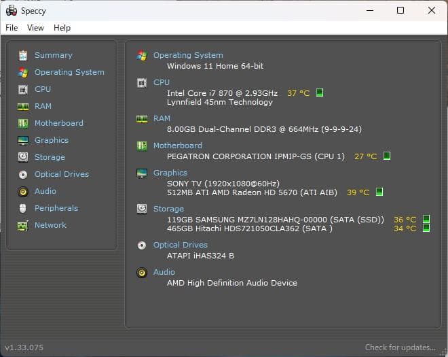Click the Intel Core i7 870 text
Screen dimensions: 448x357
(x=222, y=93)
